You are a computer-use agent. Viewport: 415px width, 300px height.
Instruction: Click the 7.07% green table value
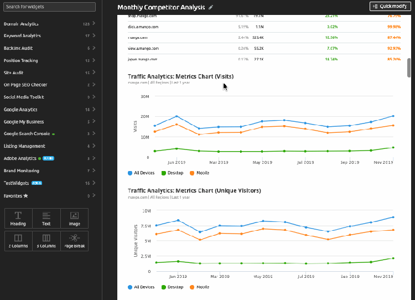pyautogui.click(x=332, y=49)
